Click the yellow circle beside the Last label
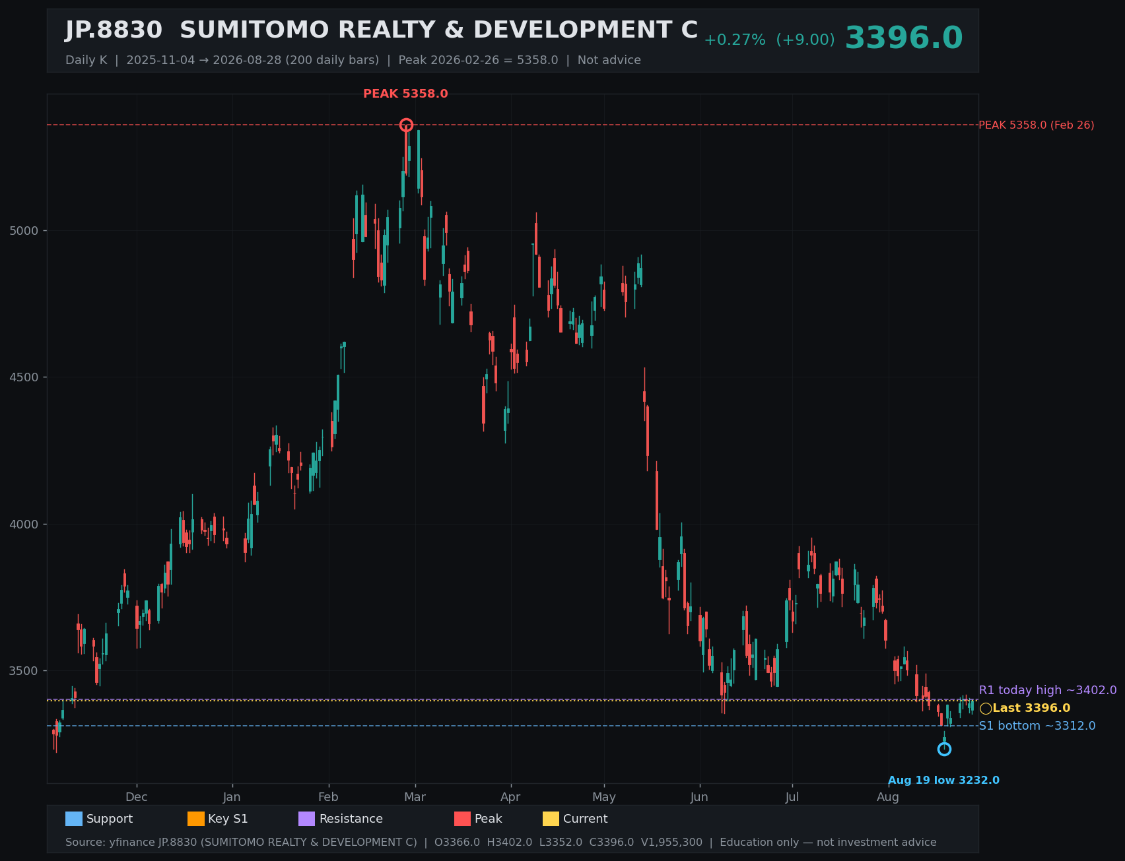This screenshot has width=1125, height=861. click(x=986, y=709)
